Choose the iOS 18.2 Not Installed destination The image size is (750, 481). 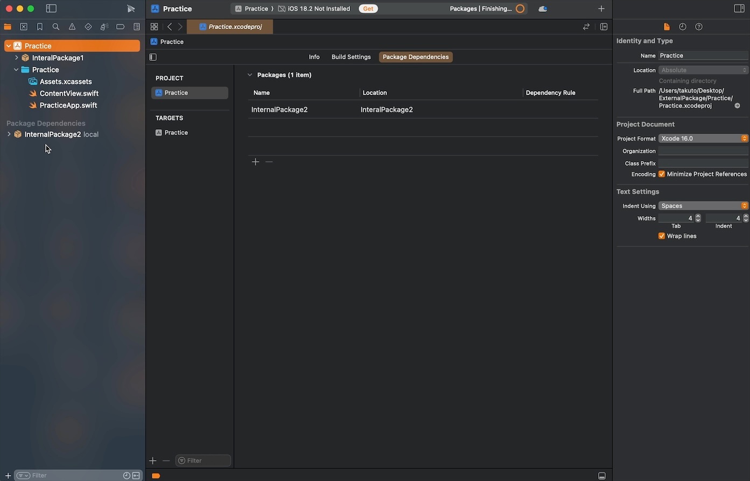tap(314, 9)
